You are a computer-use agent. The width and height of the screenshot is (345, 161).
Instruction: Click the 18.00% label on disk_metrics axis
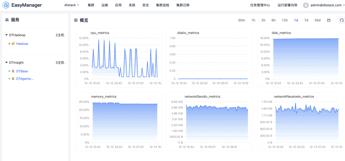tap(265, 38)
